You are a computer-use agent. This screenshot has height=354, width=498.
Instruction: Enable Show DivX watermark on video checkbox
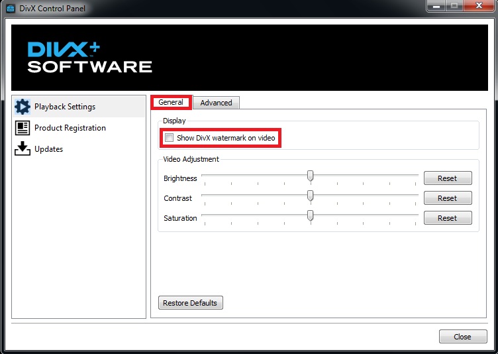(170, 138)
